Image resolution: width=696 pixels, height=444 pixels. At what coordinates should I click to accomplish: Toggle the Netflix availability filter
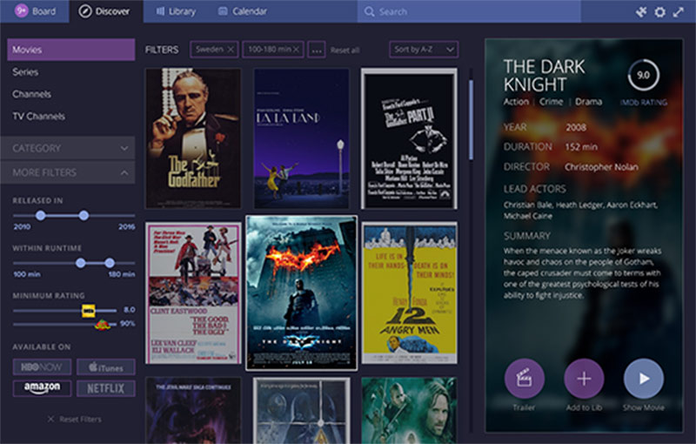[x=106, y=388]
